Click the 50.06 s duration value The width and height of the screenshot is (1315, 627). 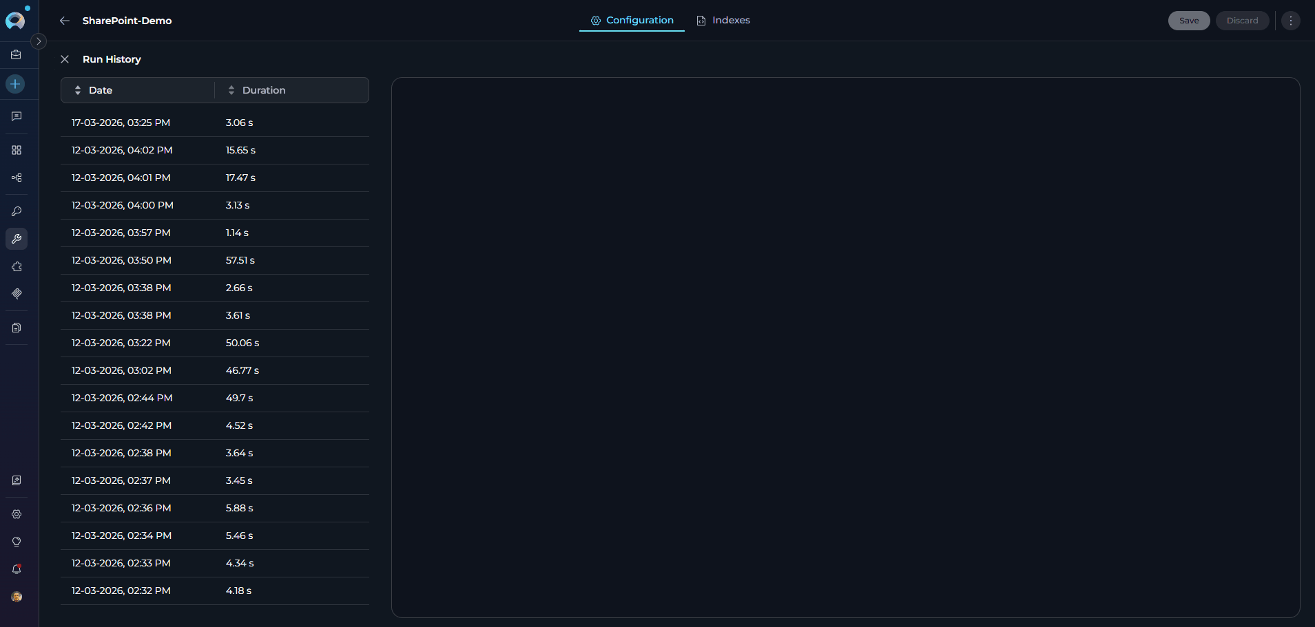tap(242, 343)
